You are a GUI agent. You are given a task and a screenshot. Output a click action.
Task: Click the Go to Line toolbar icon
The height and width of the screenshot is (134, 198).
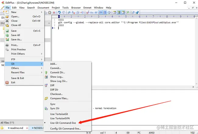(82, 13)
